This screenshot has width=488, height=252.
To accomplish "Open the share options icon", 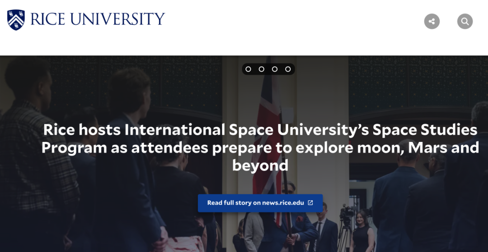I will click(x=432, y=21).
